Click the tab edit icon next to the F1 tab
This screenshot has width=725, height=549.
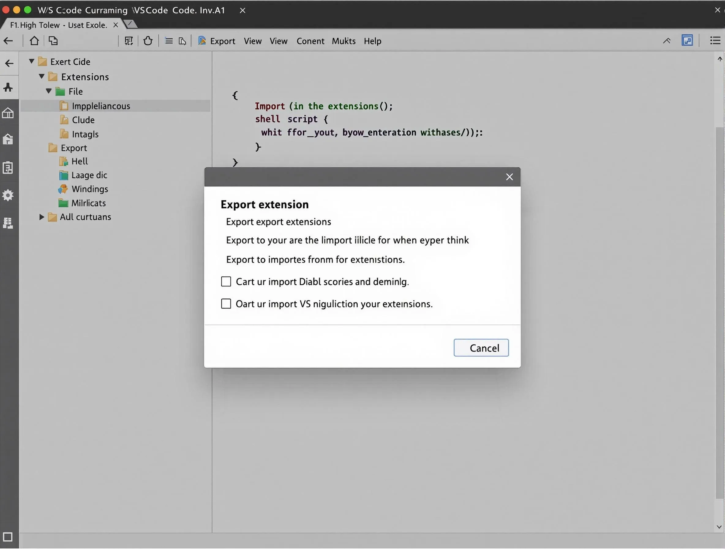(130, 24)
